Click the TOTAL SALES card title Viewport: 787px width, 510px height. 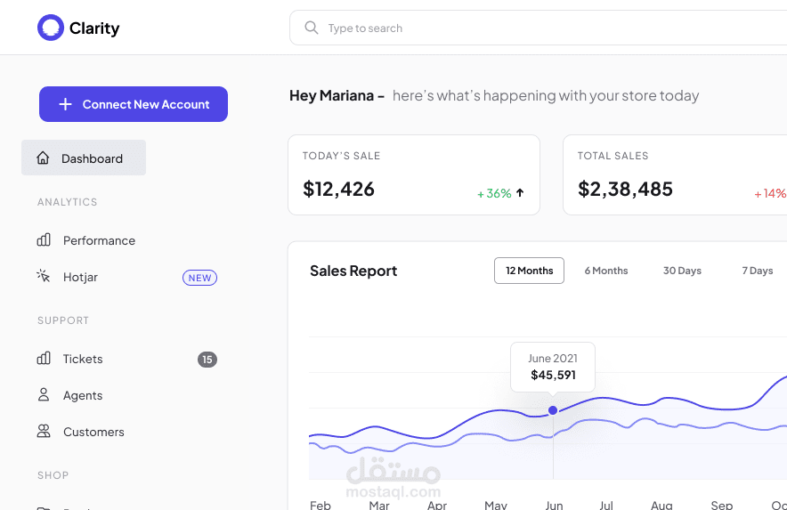(x=613, y=156)
